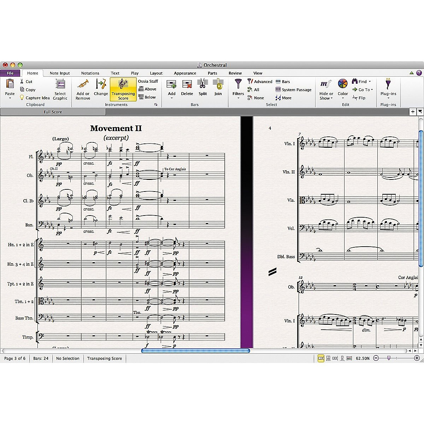This screenshot has width=424, height=424.
Task: Toggle Ossia Staff Above
Action: coord(148,89)
